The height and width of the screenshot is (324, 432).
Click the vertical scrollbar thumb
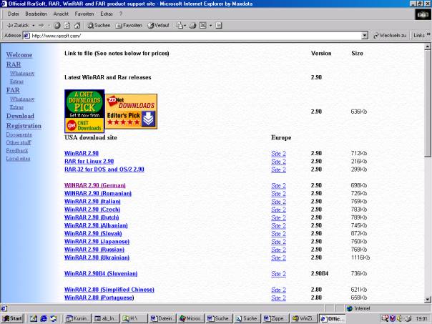click(428, 104)
